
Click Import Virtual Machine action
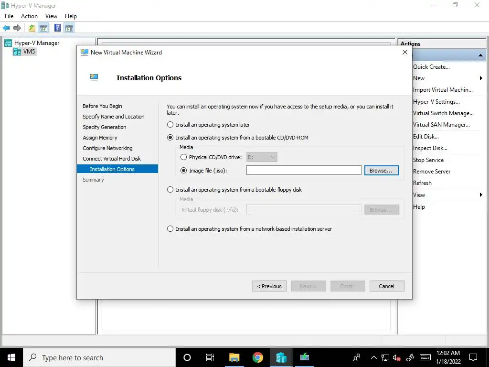tap(443, 90)
